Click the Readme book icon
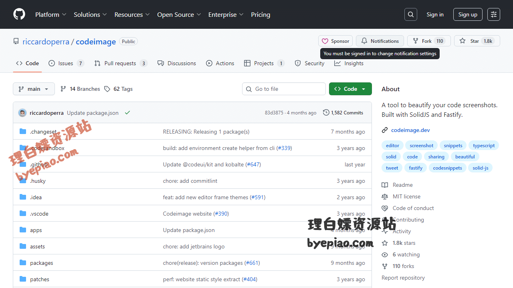Image resolution: width=513 pixels, height=288 pixels. [385, 185]
